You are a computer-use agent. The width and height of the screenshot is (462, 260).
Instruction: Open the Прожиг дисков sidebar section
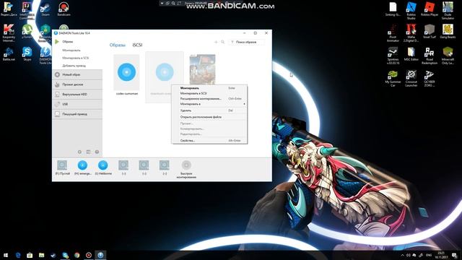pyautogui.click(x=77, y=84)
